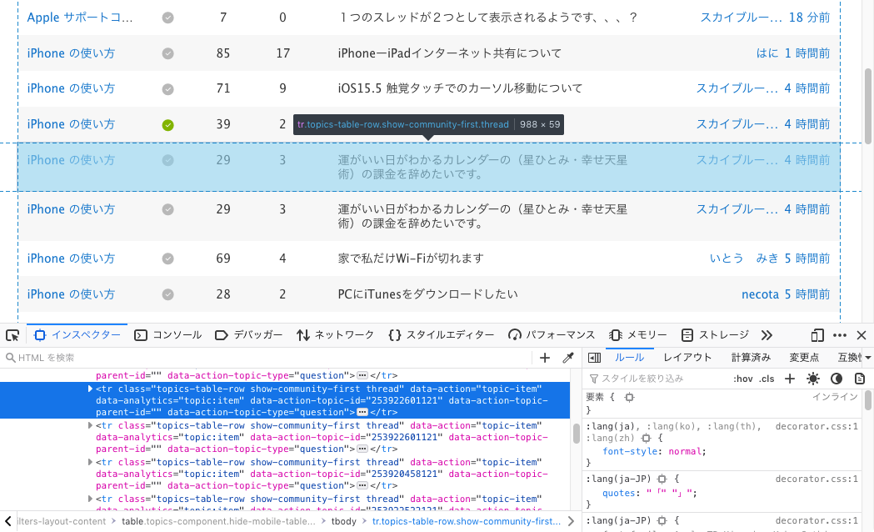
Task: Show overflow DevTools tabs chevron
Action: click(x=767, y=335)
